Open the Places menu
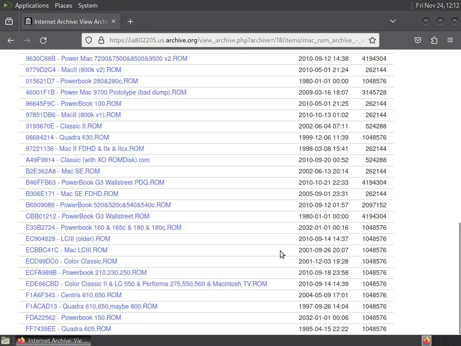 (63, 5)
